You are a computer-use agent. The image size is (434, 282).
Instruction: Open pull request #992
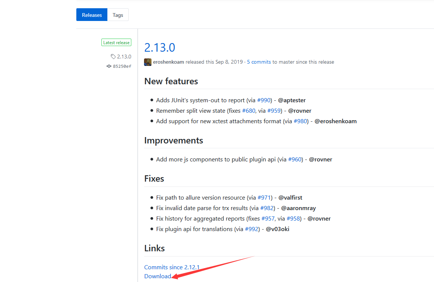(251, 229)
